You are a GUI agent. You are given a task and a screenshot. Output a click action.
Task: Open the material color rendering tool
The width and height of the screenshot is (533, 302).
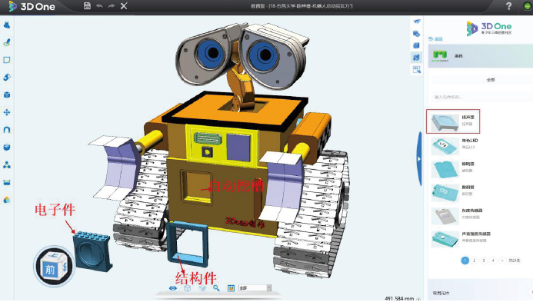(7, 200)
